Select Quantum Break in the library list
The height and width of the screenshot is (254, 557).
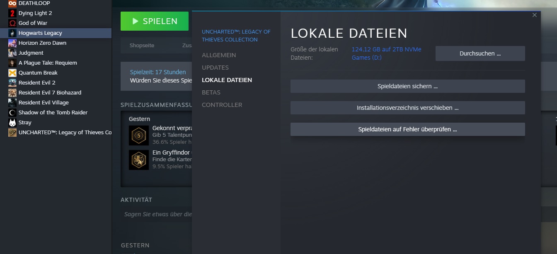tap(56, 73)
